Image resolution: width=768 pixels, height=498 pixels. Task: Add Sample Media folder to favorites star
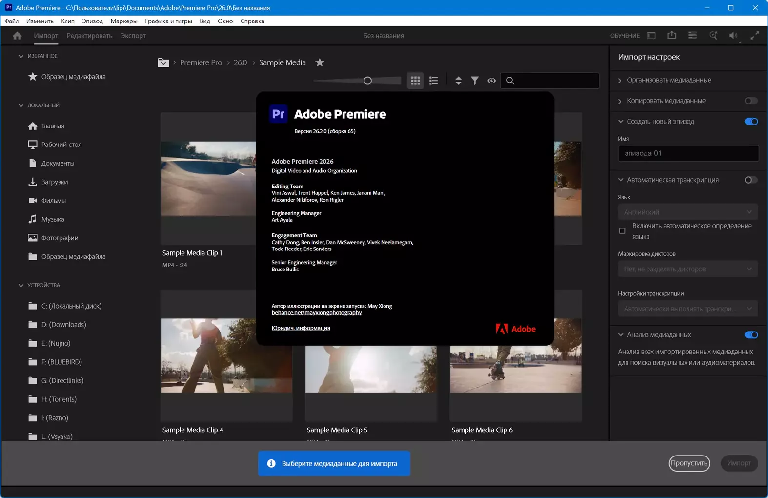[x=320, y=62]
